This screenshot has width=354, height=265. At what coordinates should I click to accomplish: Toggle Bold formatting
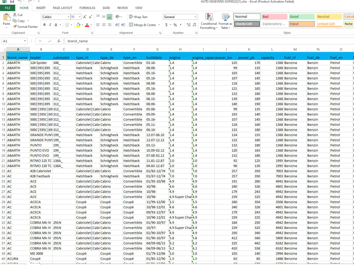pos(45,25)
